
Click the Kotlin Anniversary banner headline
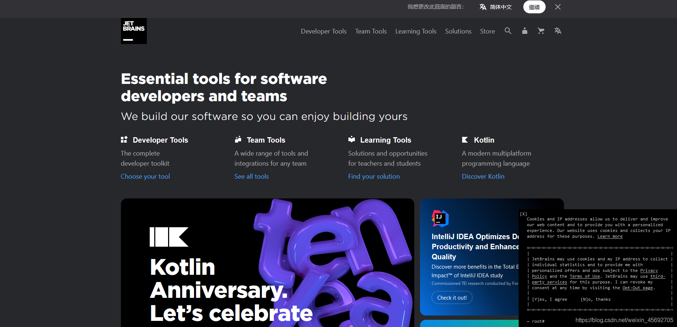pos(231,290)
